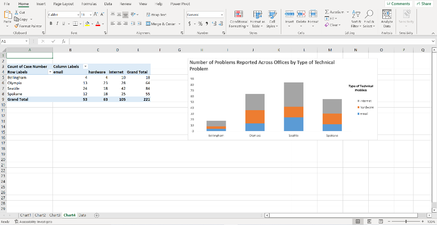Open the File menu
Image resolution: width=437 pixels, height=225 pixels.
click(x=7, y=4)
